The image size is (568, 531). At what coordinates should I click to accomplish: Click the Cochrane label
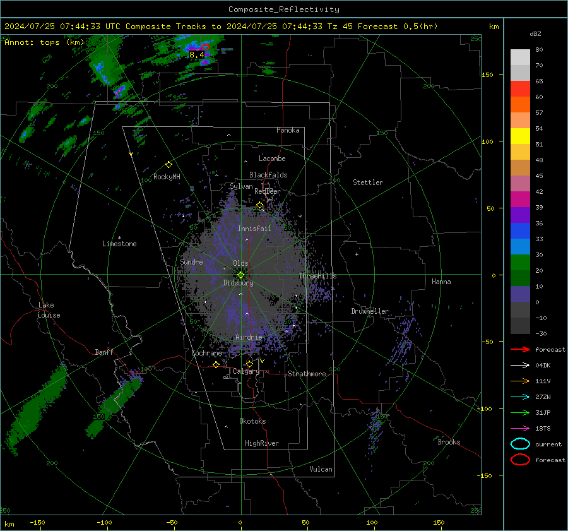click(206, 353)
